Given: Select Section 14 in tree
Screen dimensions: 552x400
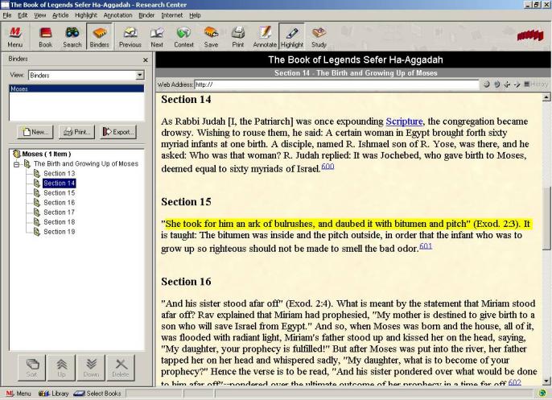Looking at the screenshot, I should coord(60,184).
